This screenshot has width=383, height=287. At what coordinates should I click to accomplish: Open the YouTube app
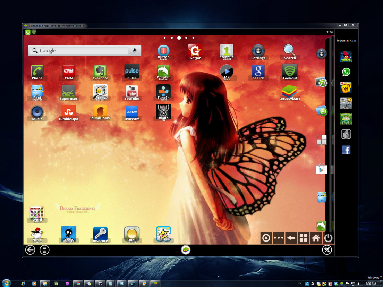[x=132, y=93]
